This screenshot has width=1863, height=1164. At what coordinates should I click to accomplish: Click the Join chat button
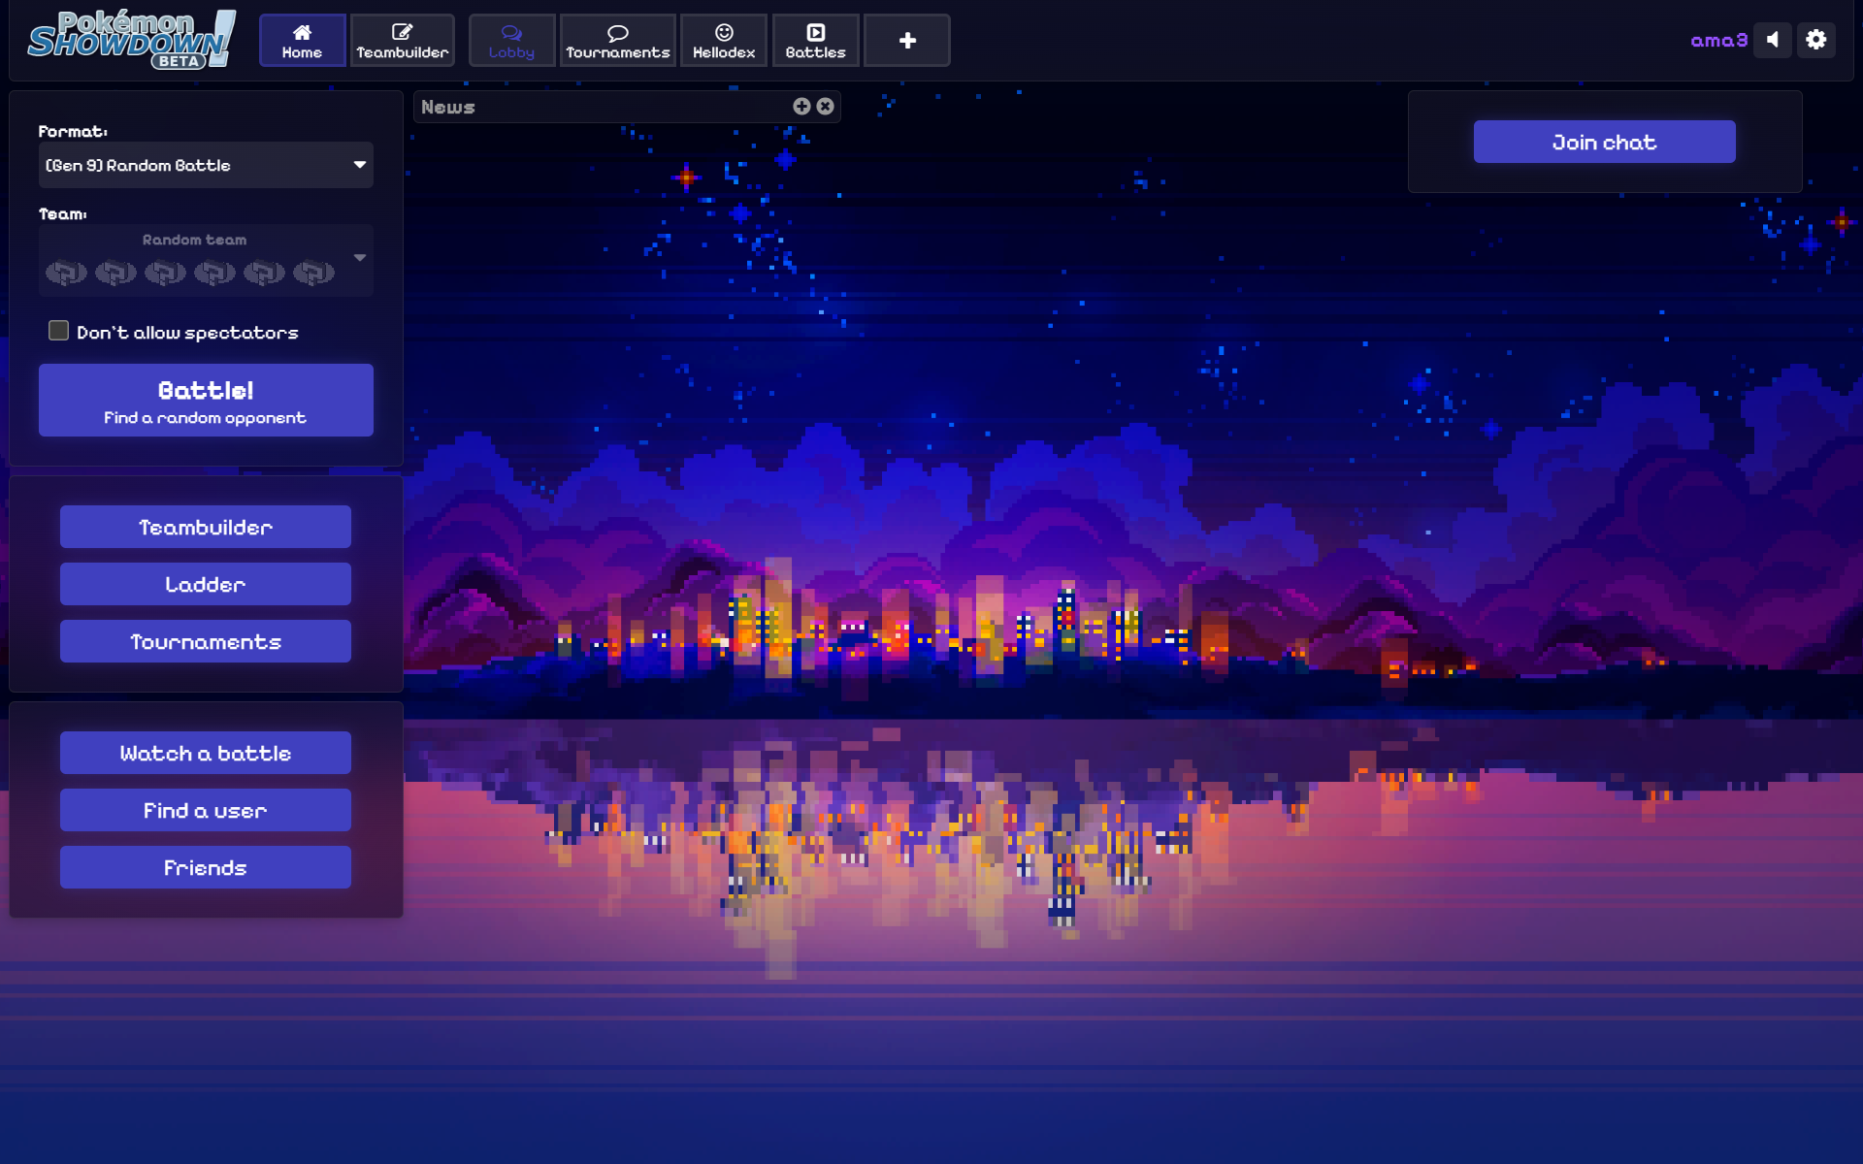(x=1604, y=142)
